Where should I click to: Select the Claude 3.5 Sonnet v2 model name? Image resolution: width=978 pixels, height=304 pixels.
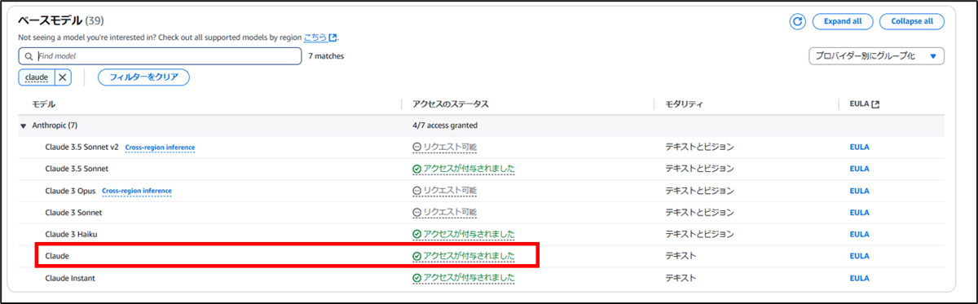pyautogui.click(x=81, y=147)
